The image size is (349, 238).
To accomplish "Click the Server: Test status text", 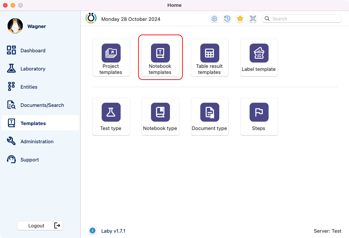I will point(327,231).
